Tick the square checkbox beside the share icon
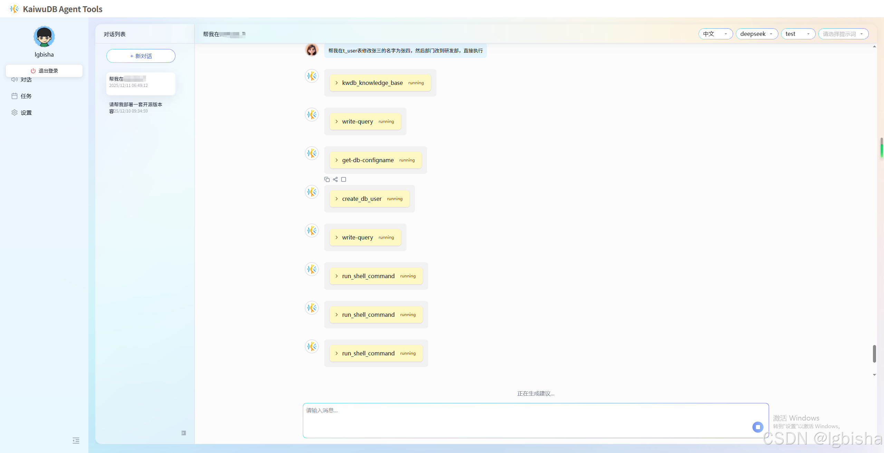 coord(344,179)
